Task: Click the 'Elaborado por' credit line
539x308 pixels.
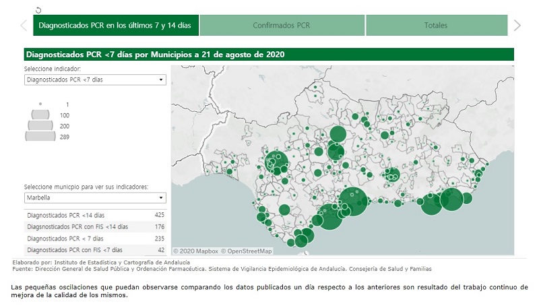Action: click(101, 262)
